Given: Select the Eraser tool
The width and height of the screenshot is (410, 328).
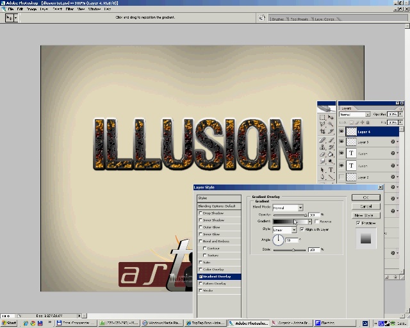Looking at the screenshot, I should 322,154.
